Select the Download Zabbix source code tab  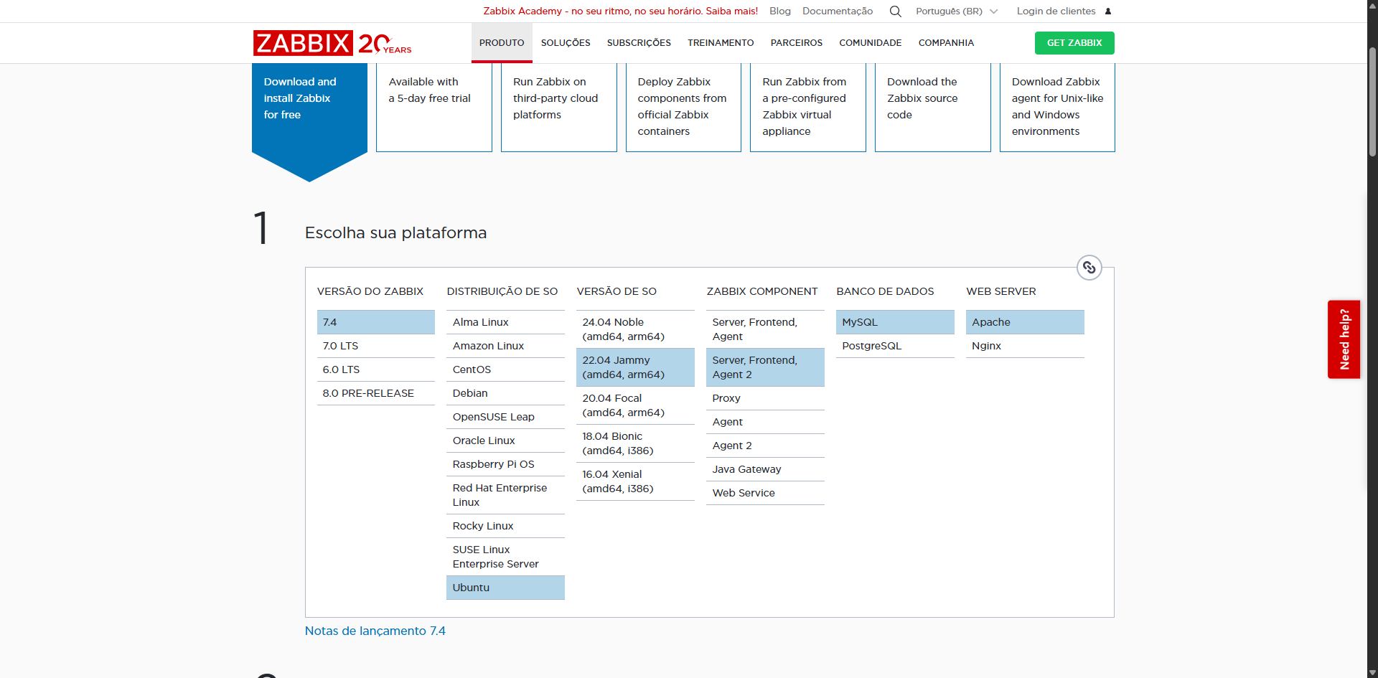(x=932, y=106)
